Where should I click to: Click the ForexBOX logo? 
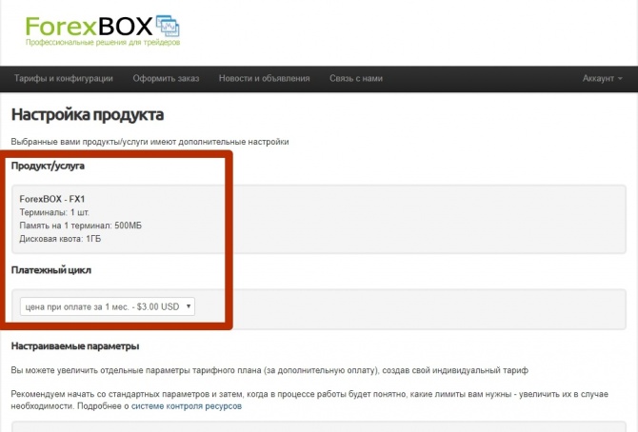pos(103,30)
